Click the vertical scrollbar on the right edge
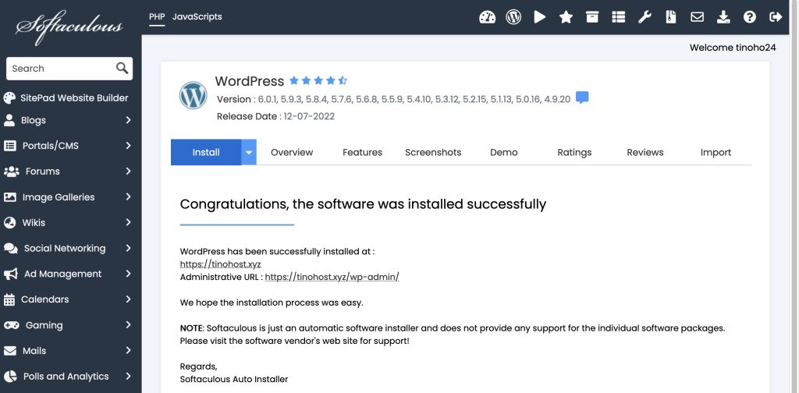This screenshot has height=393, width=799. click(x=794, y=196)
